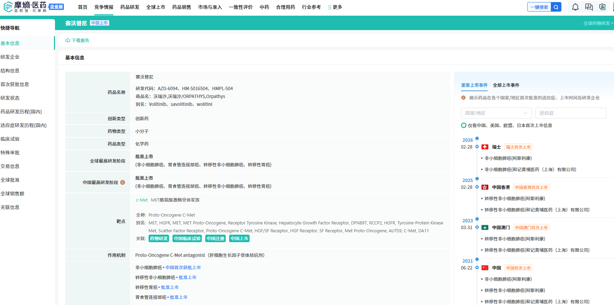The image size is (614, 305).
Task: Click the enterprise verification shield icon
Action: (602, 7)
